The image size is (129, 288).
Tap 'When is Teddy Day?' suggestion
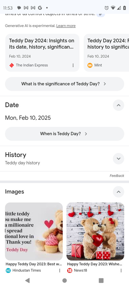tap(64, 134)
